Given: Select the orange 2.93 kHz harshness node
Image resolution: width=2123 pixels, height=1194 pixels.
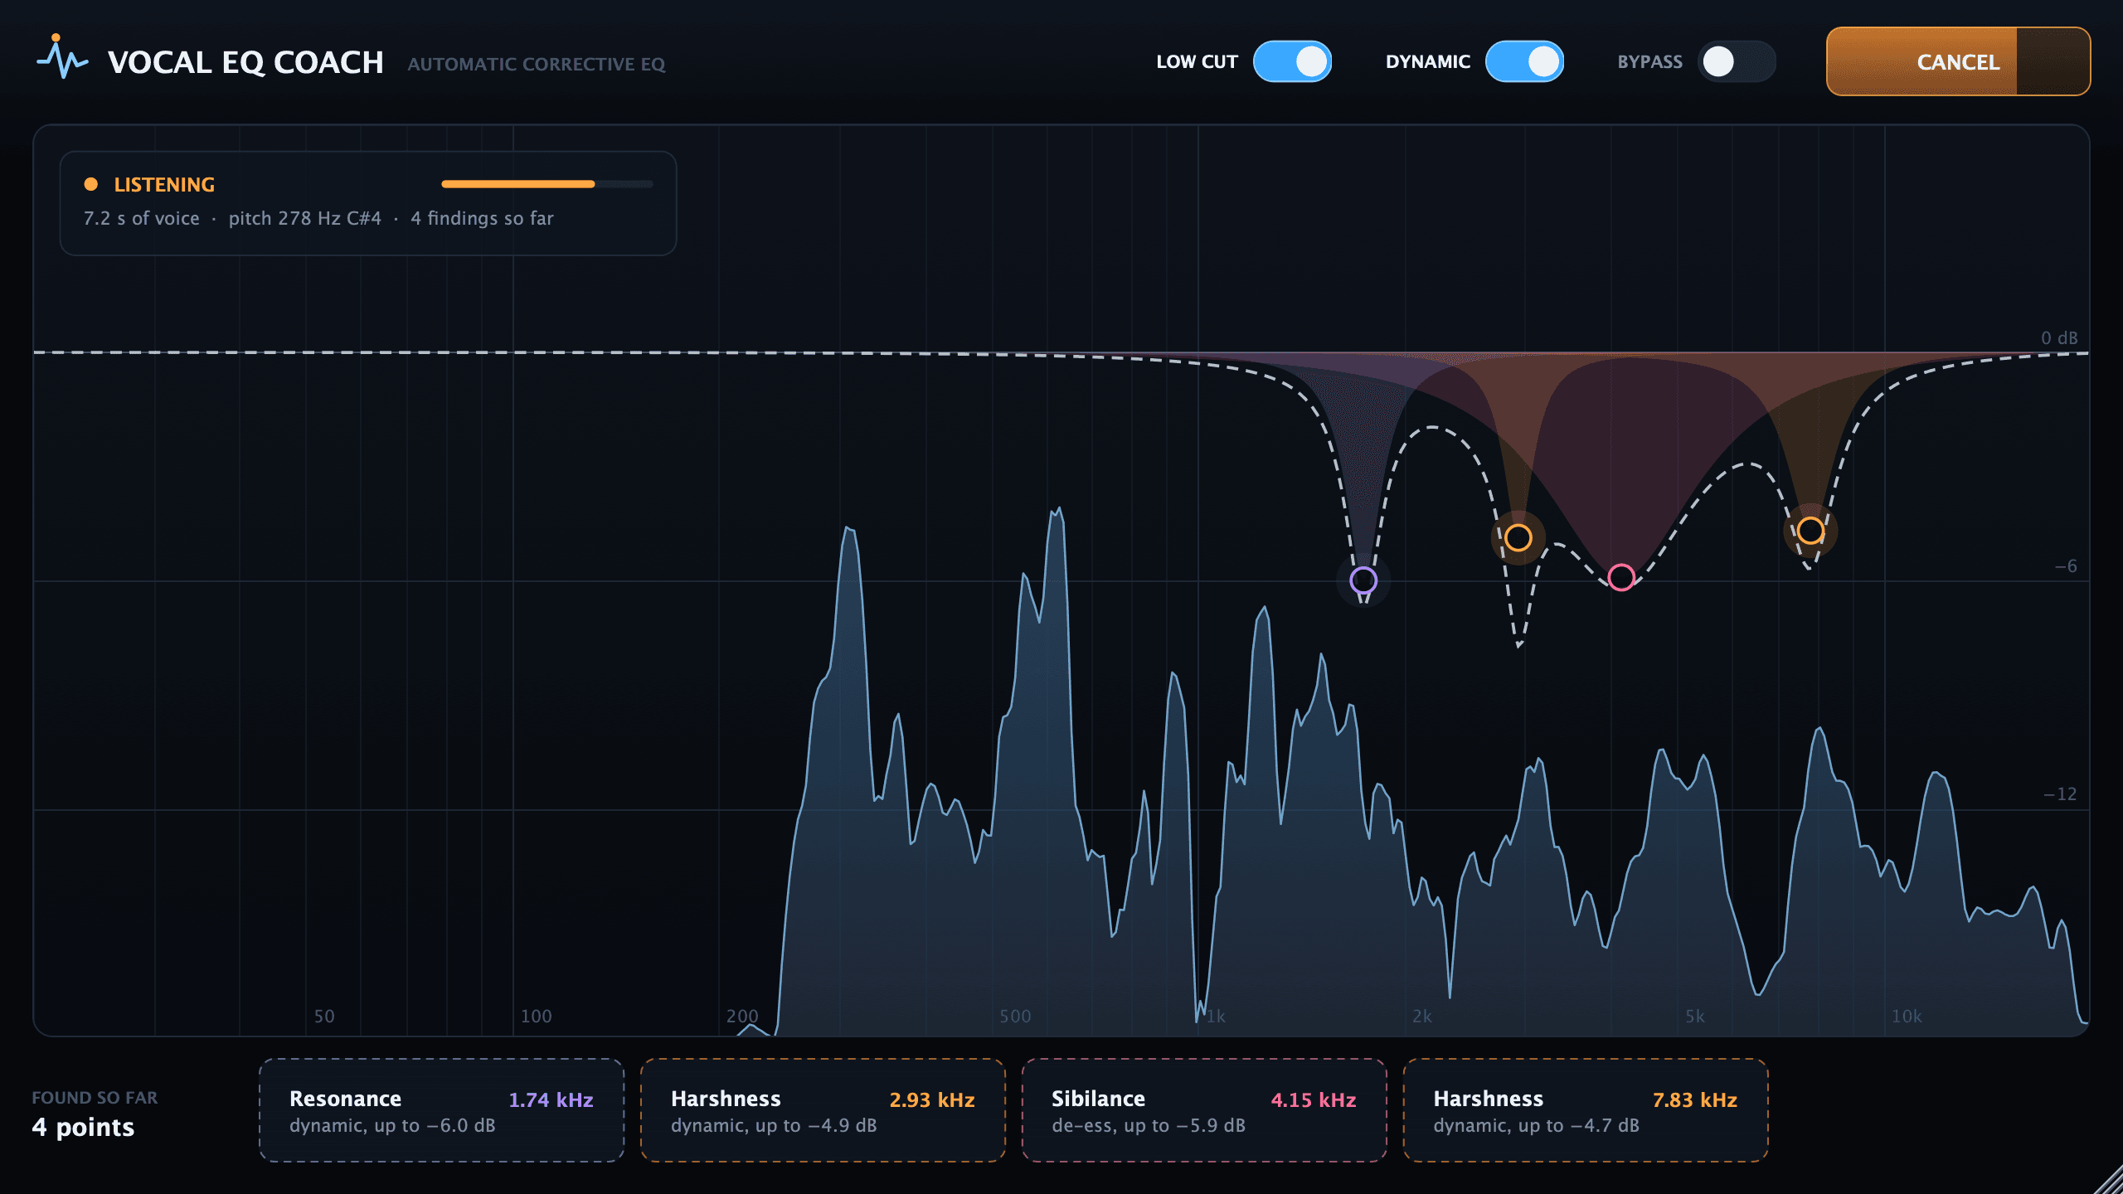Looking at the screenshot, I should 1518,537.
